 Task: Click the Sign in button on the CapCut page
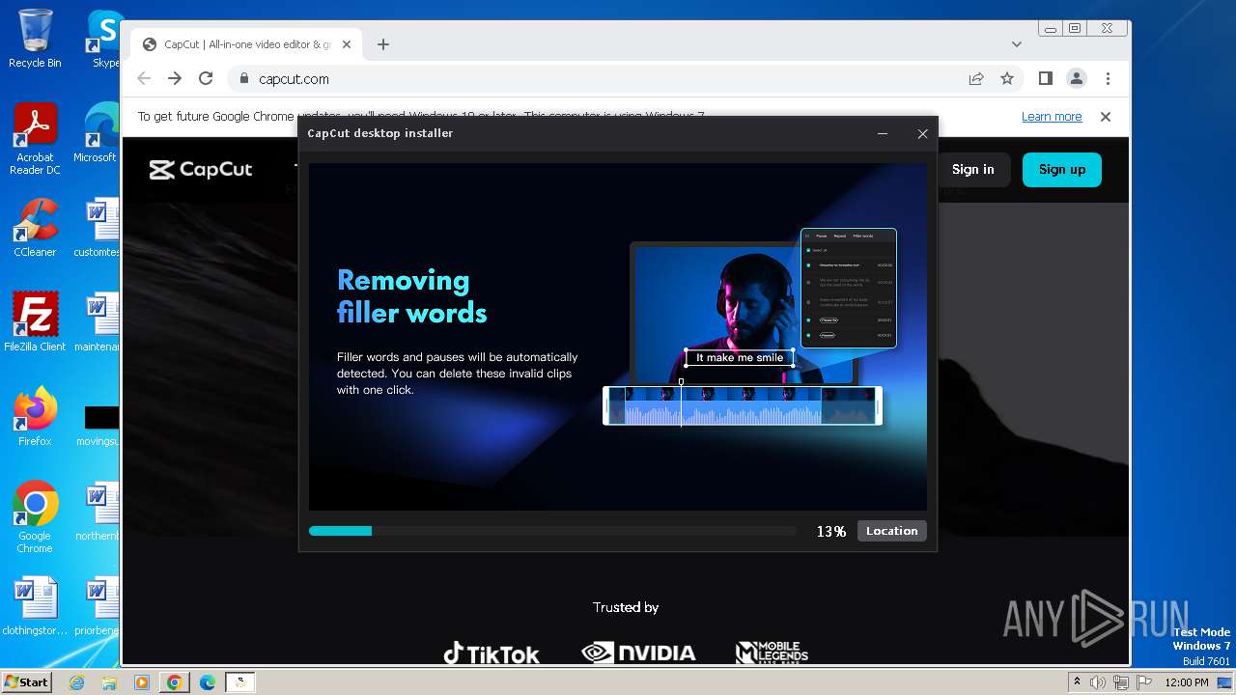pos(972,169)
